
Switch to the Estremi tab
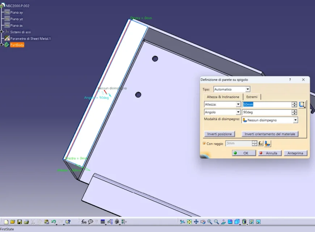coord(252,97)
